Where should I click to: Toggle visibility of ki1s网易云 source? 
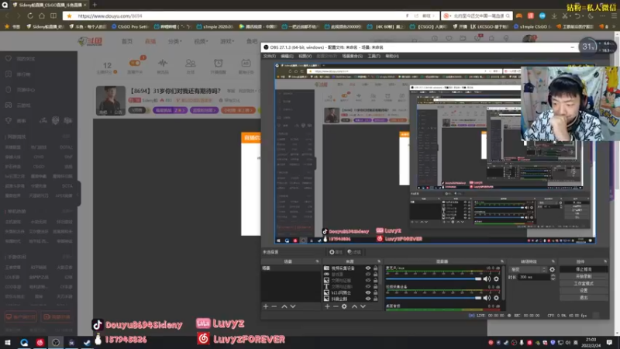pyautogui.click(x=367, y=293)
